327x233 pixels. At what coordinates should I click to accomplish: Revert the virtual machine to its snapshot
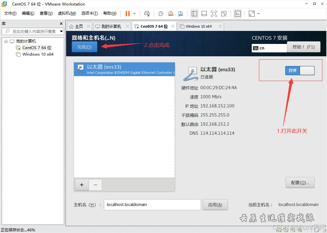171,14
